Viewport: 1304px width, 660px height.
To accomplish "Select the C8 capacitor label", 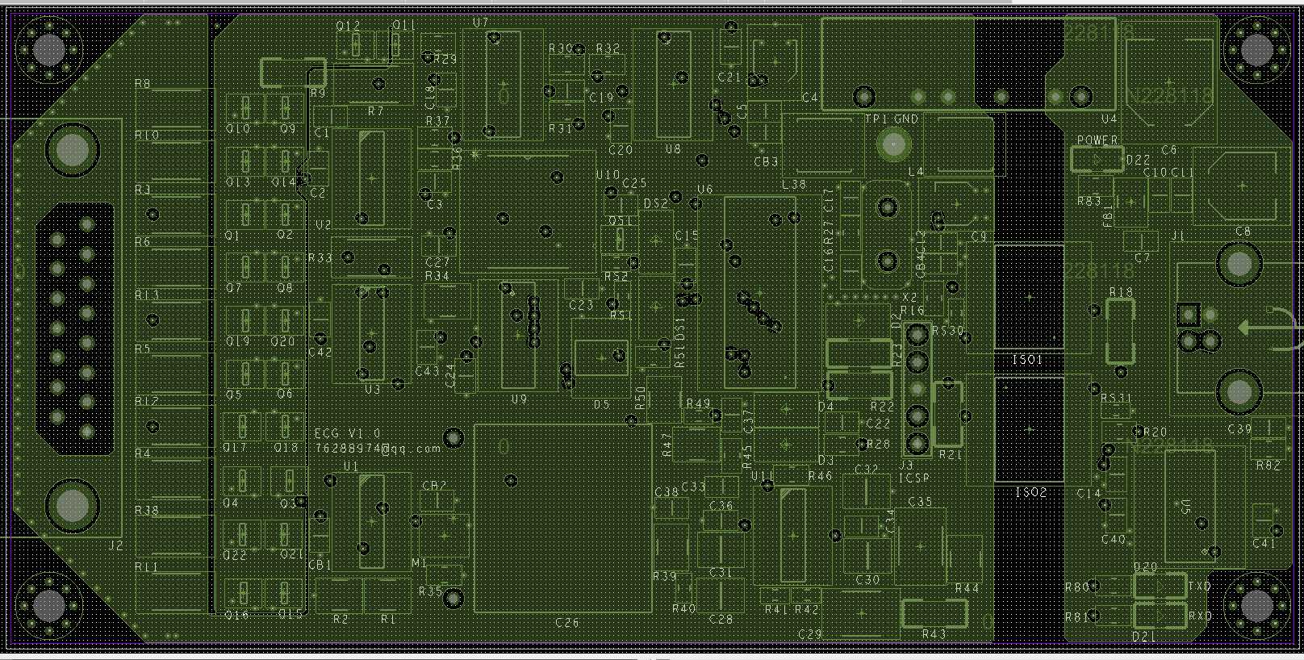I will coord(1243,232).
